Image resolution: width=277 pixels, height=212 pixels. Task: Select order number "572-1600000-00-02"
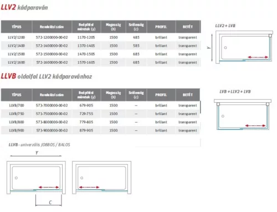point(52,62)
